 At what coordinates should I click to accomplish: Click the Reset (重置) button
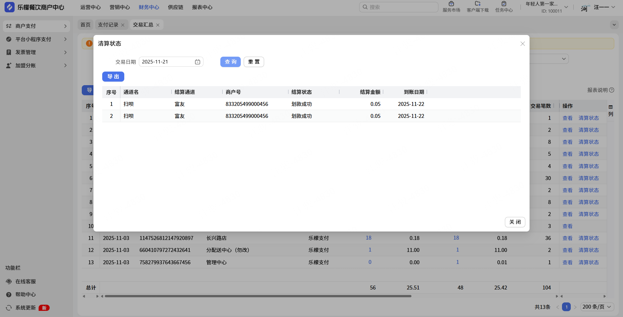click(x=254, y=62)
